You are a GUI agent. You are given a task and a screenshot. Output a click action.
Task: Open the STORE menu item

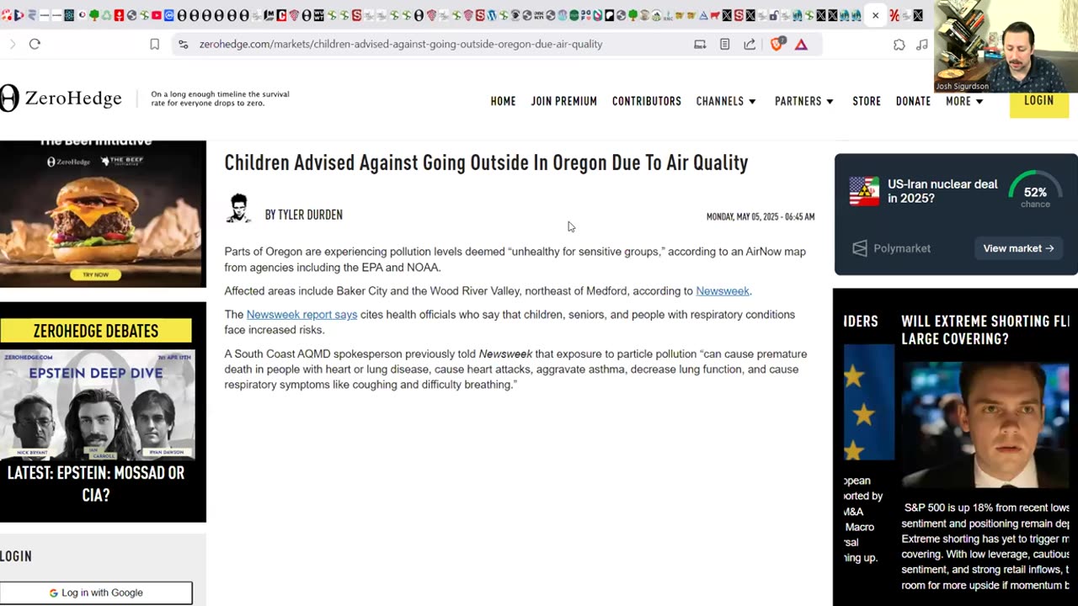pyautogui.click(x=867, y=101)
